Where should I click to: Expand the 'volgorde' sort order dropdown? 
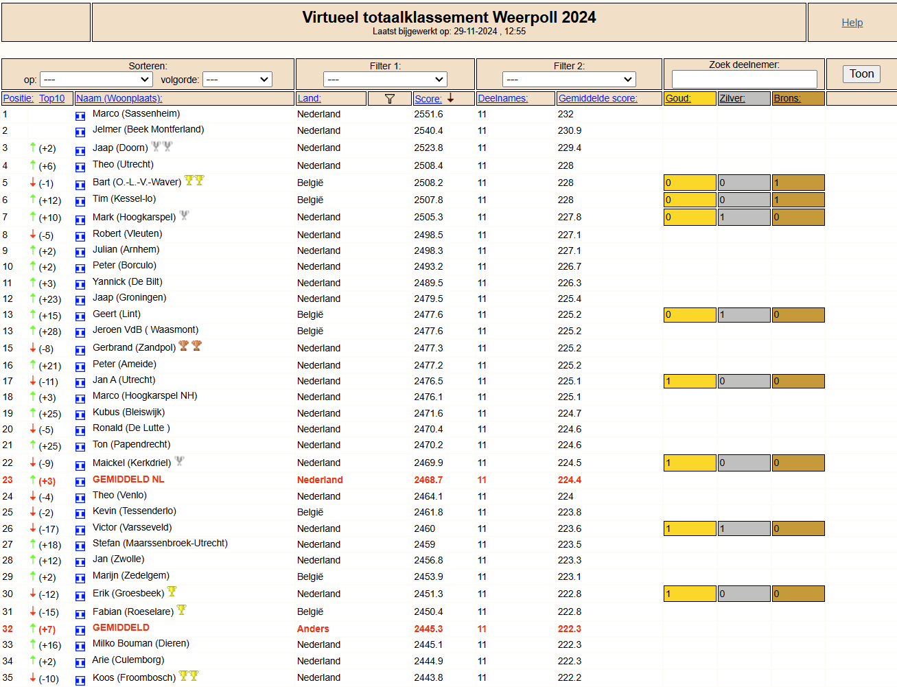tap(237, 80)
